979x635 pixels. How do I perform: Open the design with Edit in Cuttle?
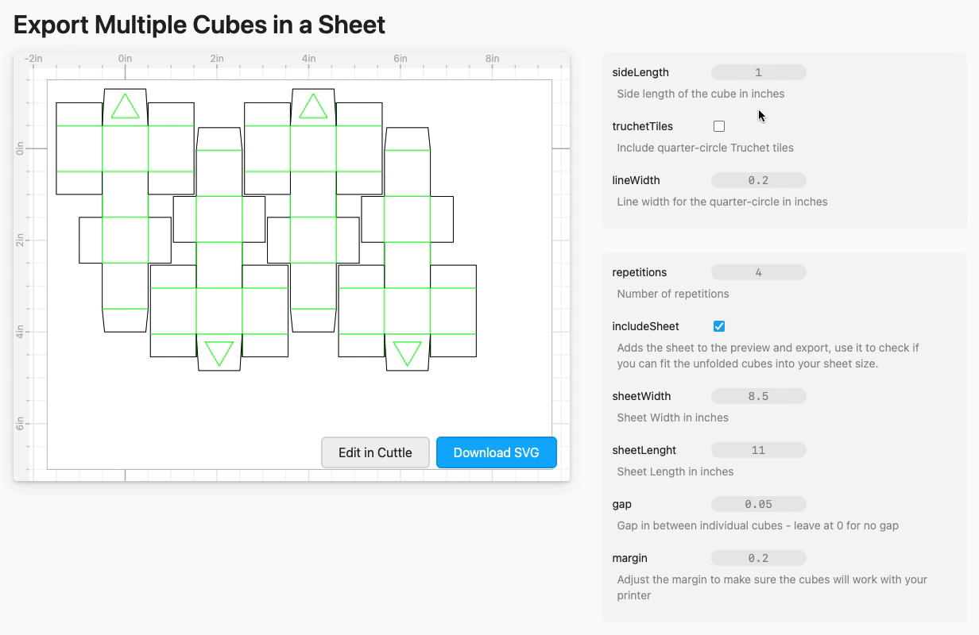click(x=375, y=452)
